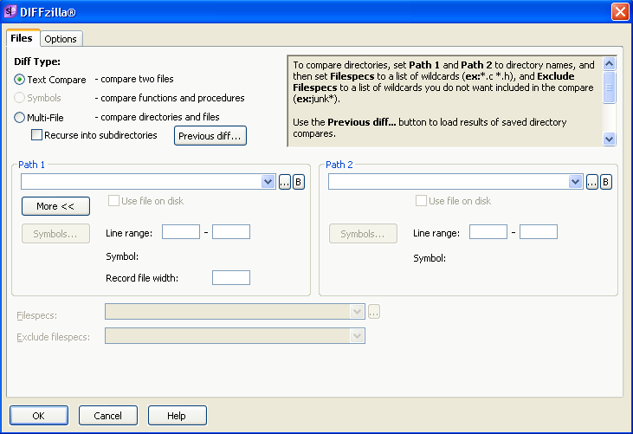Click '- compare functions and procedures' text
Viewport: 633px width, 434px height.
coord(170,98)
